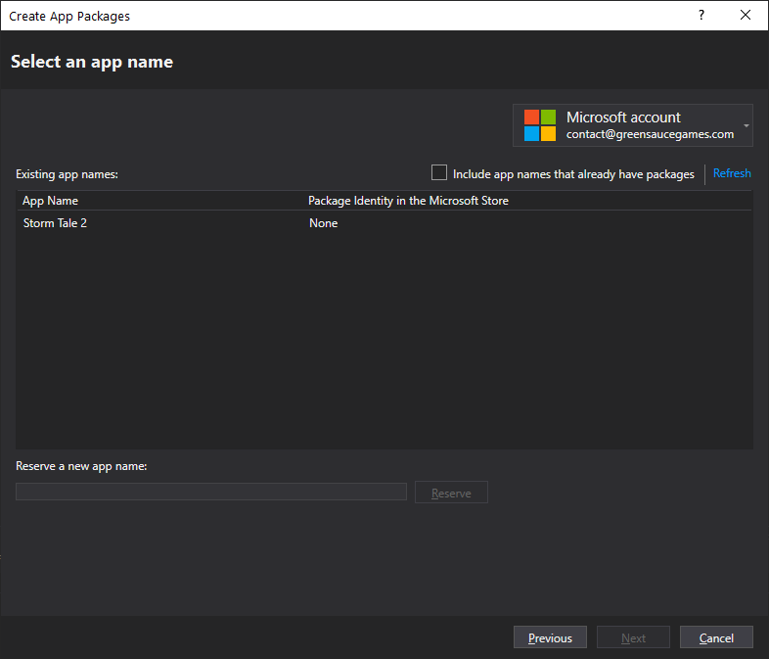Close the Create App Packages dialog
The image size is (769, 659).
coord(746,16)
